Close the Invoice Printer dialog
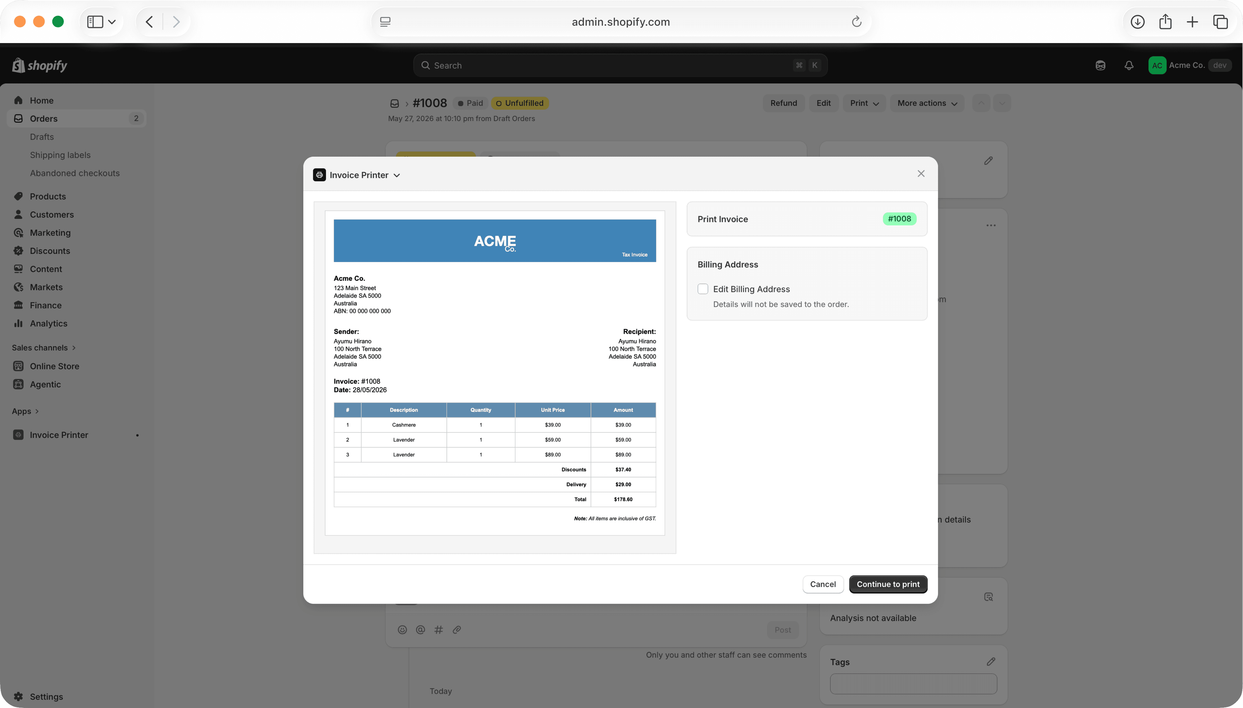The image size is (1243, 708). 921,174
